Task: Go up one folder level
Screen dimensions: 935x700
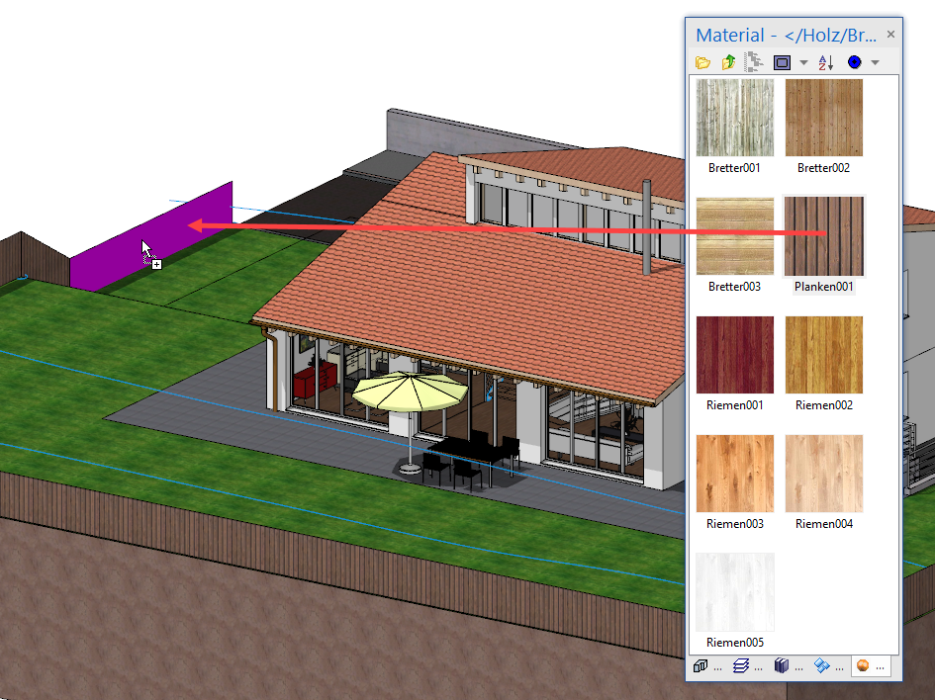Action: (729, 62)
